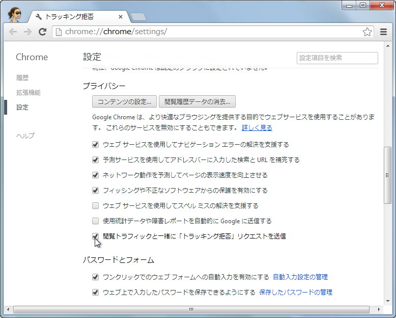The image size is (396, 318).
Task: Open 履歴 in the sidebar
Action: click(22, 77)
